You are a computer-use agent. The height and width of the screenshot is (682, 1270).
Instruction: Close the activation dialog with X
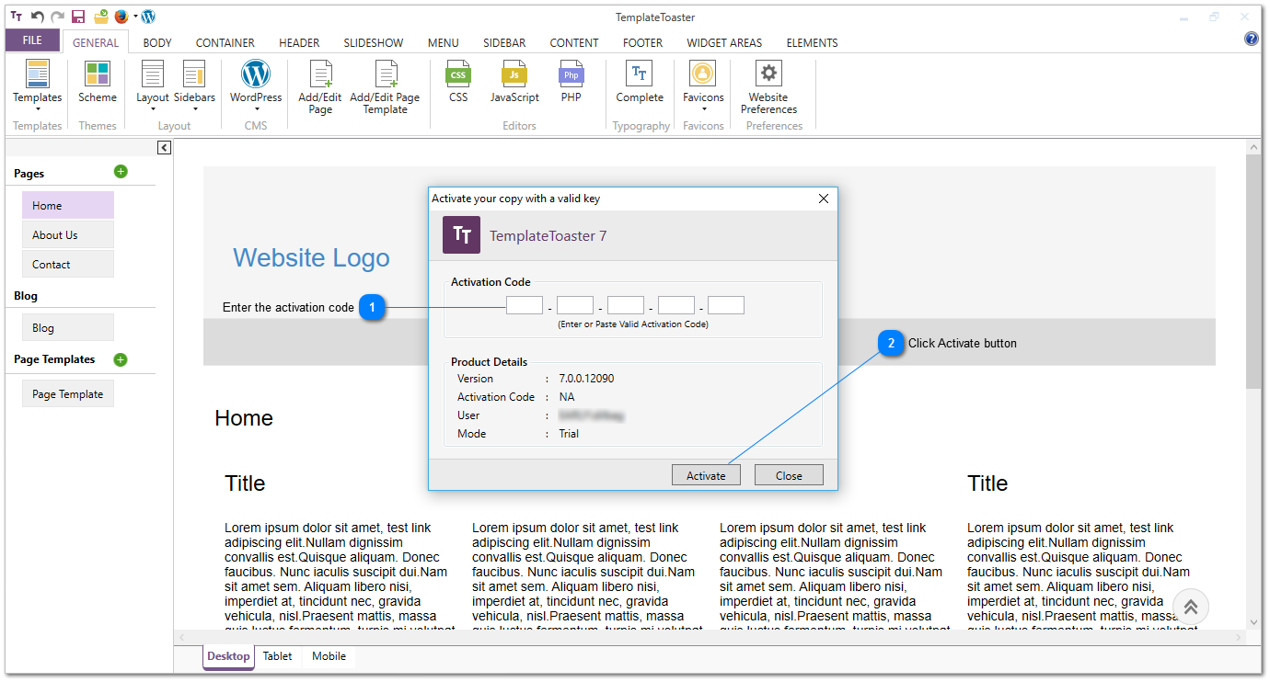point(824,199)
